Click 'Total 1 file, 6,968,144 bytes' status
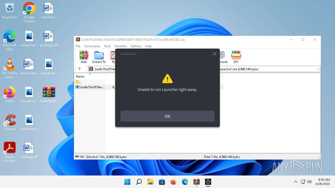The height and width of the screenshot is (188, 335). point(222,157)
